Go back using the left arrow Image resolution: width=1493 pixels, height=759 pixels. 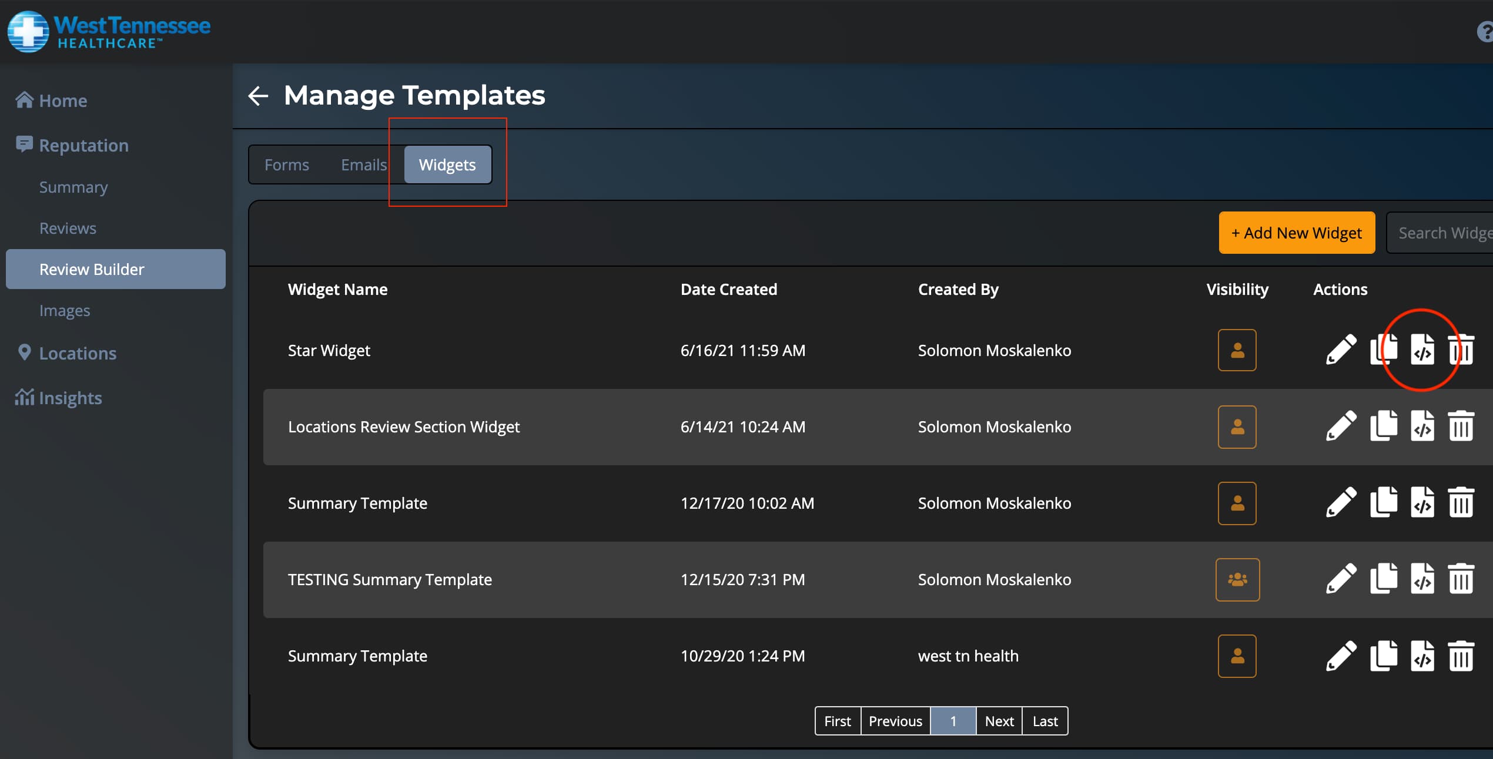pos(258,96)
